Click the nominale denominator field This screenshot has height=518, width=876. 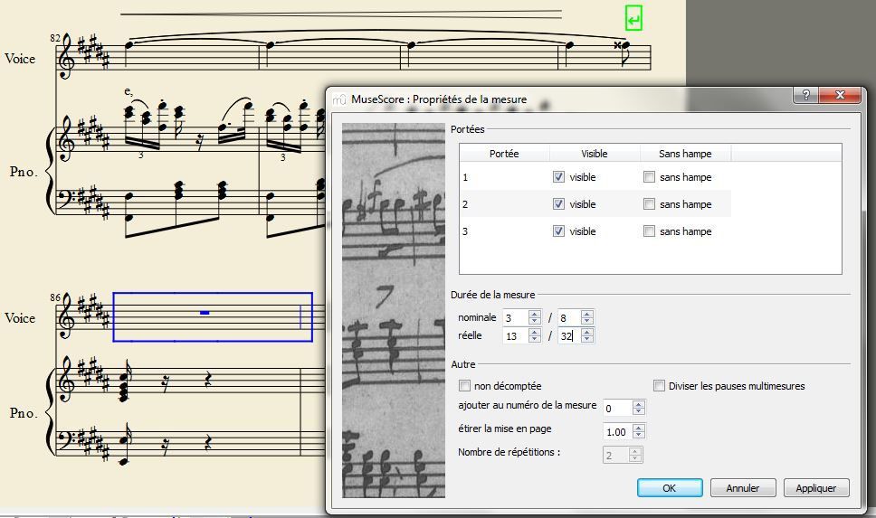pyautogui.click(x=568, y=317)
